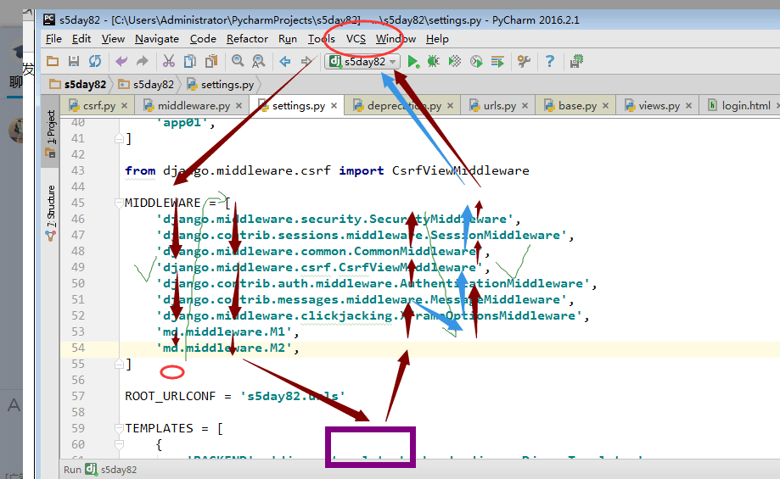Collapse the MIDDLEWARE list fold marker
Image resolution: width=780 pixels, height=479 pixels.
click(x=119, y=203)
